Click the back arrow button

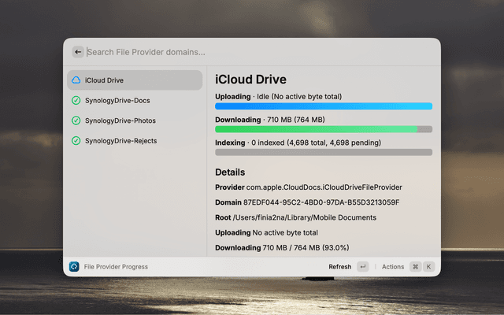[78, 52]
